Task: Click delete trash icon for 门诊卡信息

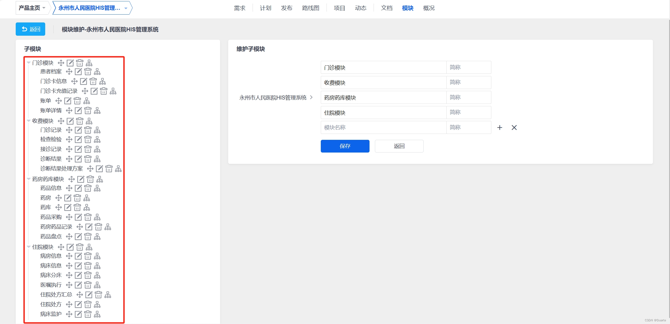Action: pyautogui.click(x=93, y=81)
